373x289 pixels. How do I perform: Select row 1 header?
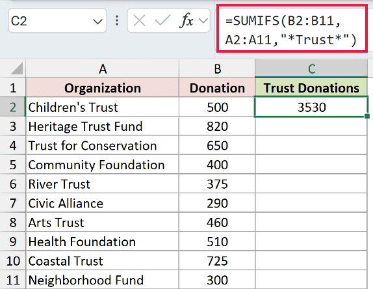click(x=13, y=88)
